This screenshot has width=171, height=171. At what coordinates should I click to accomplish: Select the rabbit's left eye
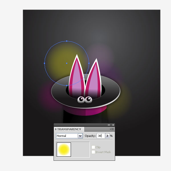81,100
